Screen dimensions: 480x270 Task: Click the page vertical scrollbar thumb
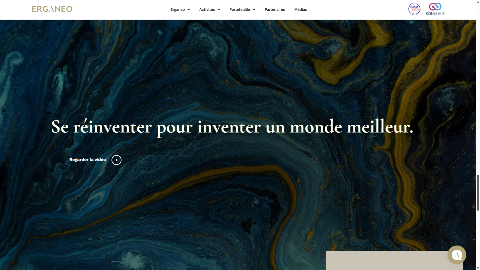coord(478,193)
